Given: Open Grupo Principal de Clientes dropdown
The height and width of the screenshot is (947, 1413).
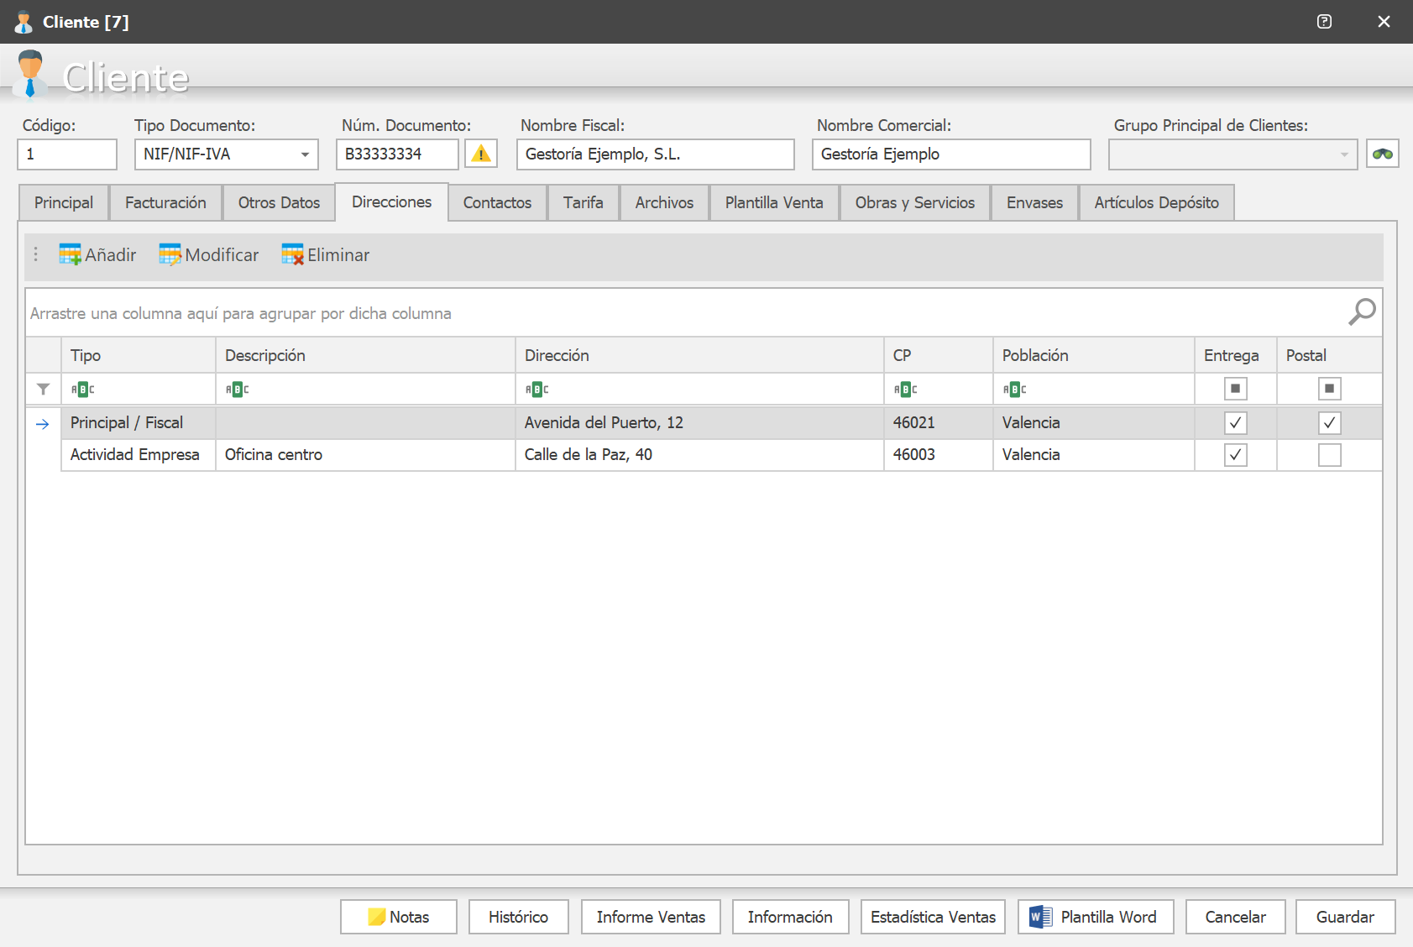Looking at the screenshot, I should [x=1343, y=154].
